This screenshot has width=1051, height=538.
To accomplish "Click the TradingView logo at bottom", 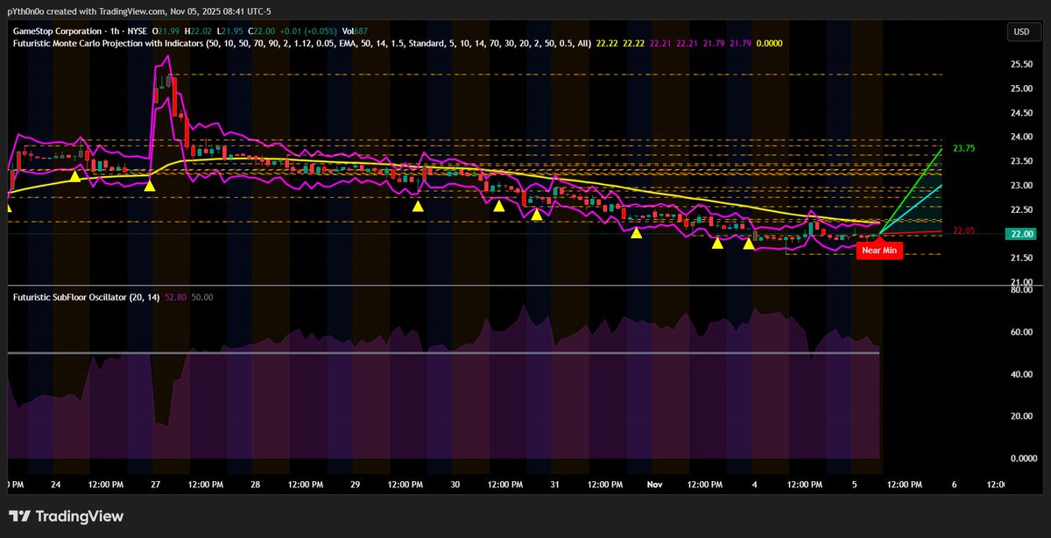I will [66, 516].
